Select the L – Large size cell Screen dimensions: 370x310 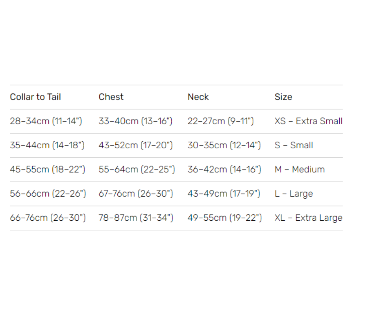294,194
